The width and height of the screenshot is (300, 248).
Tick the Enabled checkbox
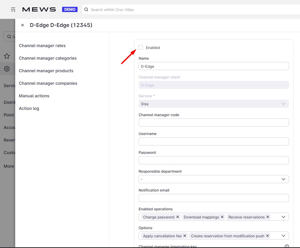pos(141,47)
